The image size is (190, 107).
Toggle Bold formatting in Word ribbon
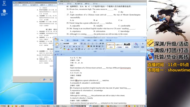pos(64,46)
